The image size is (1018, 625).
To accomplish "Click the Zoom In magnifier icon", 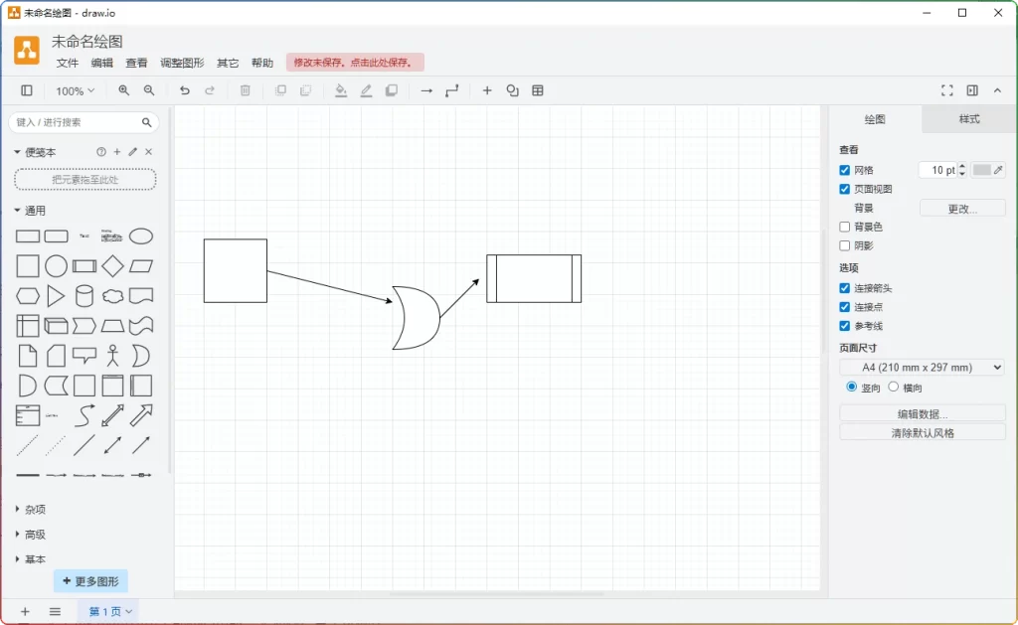I will [123, 90].
